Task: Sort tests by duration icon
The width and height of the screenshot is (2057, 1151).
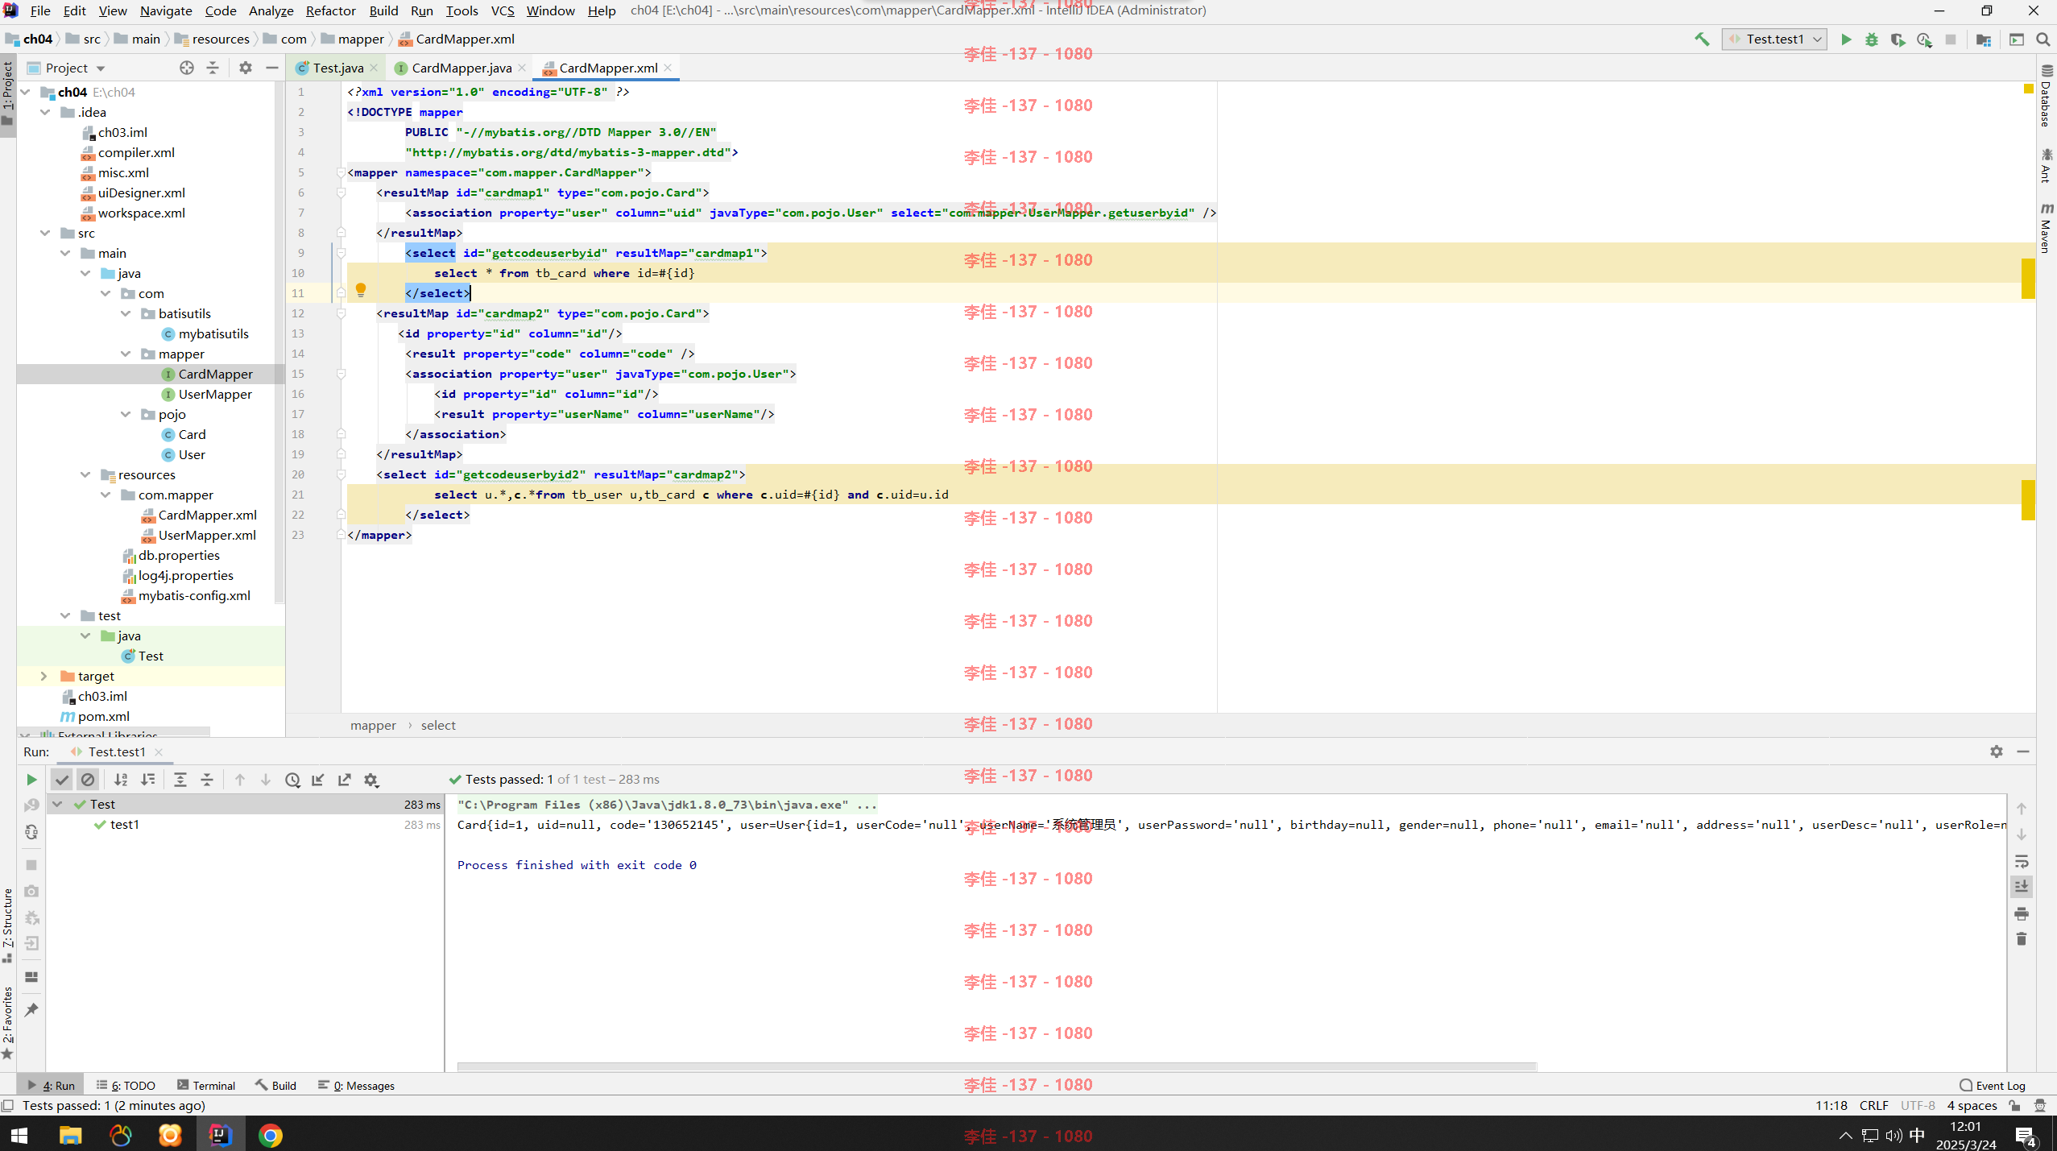Action: 147,779
